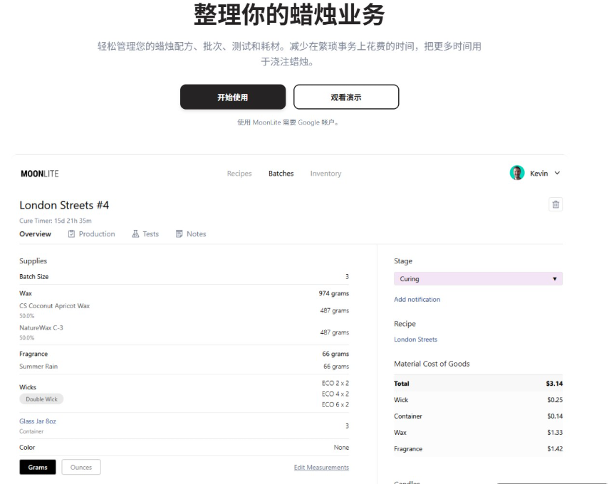Click the Notes tab document icon

(179, 233)
